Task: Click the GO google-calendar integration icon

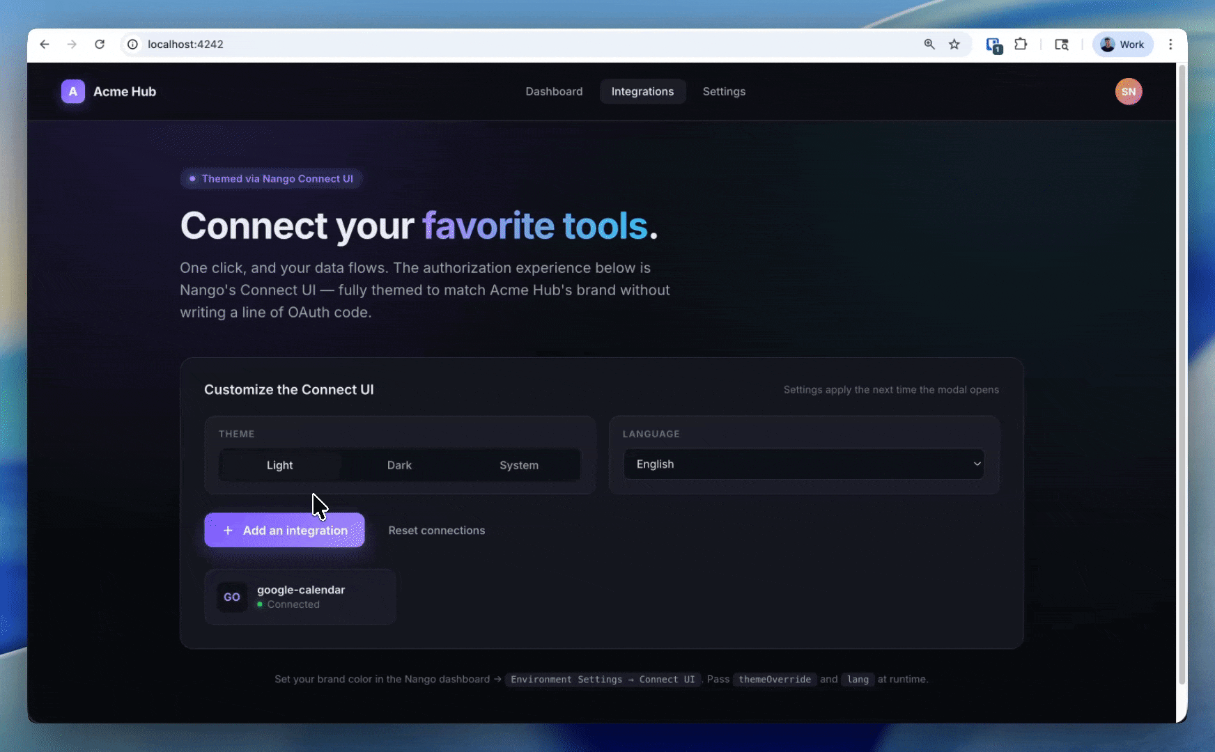Action: (x=232, y=597)
